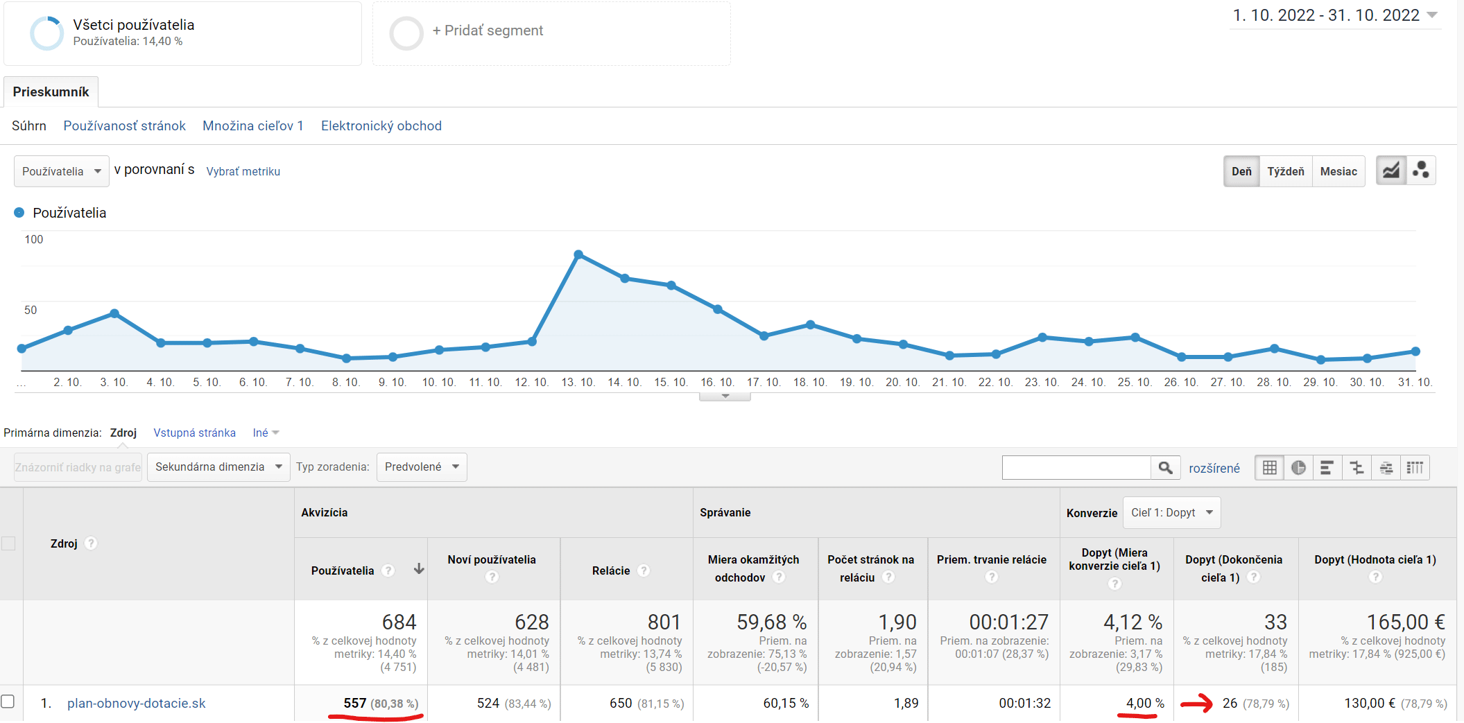The width and height of the screenshot is (1464, 723).
Task: Set graph granularity to Týždeň
Action: [1286, 171]
